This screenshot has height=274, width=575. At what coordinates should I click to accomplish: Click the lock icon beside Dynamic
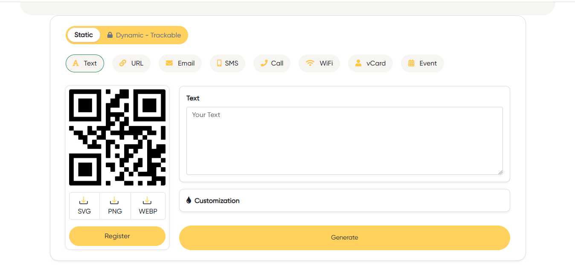(110, 35)
